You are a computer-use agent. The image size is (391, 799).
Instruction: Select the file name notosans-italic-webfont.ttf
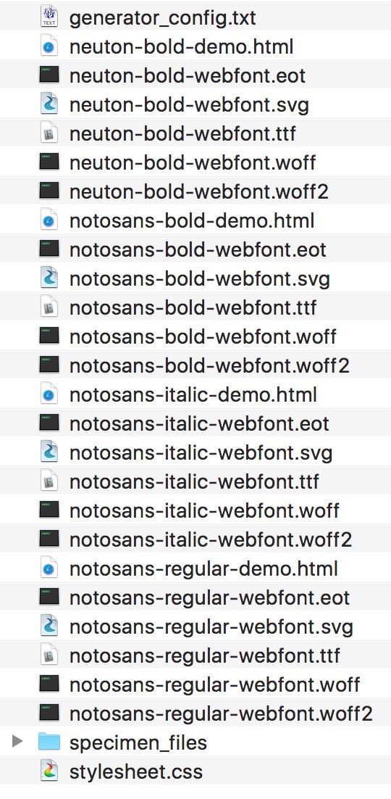[195, 483]
